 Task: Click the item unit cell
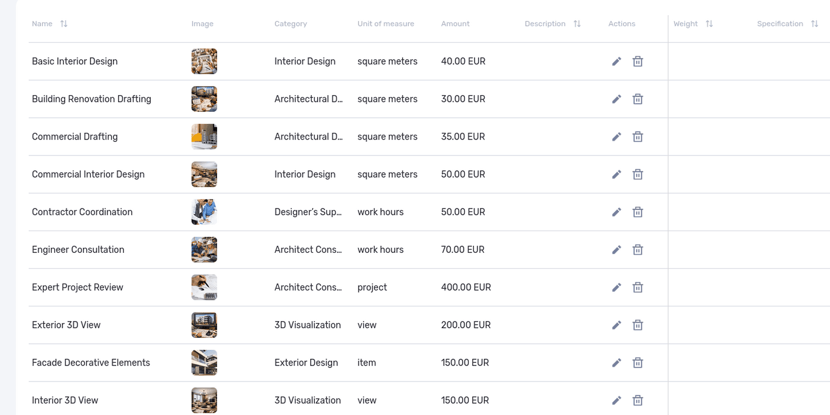click(x=367, y=362)
